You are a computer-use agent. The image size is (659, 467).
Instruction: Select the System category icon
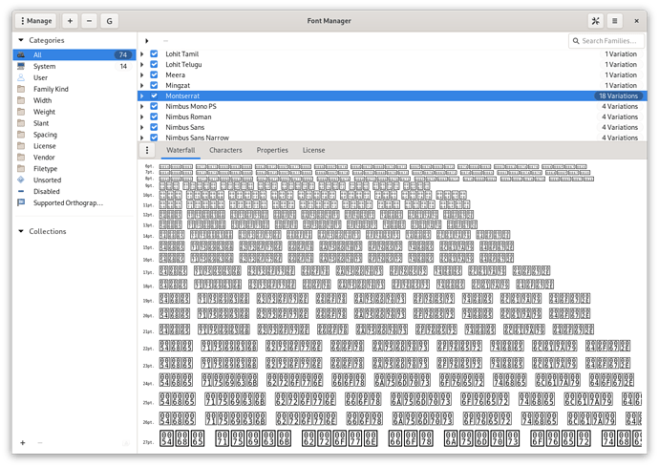[x=21, y=66]
